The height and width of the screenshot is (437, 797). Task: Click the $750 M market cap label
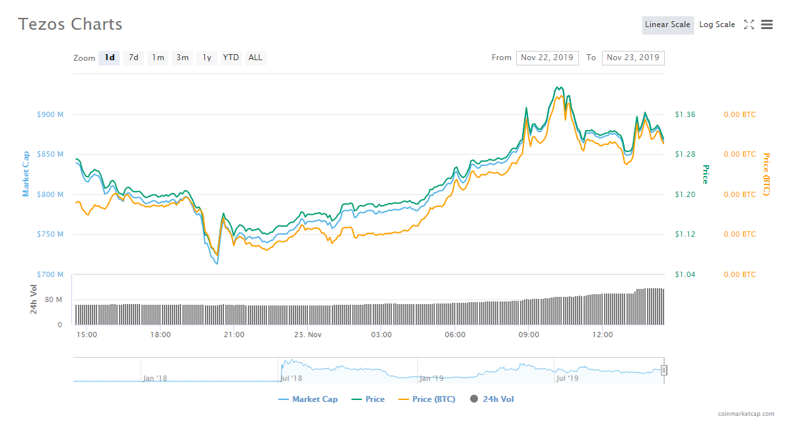[50, 234]
